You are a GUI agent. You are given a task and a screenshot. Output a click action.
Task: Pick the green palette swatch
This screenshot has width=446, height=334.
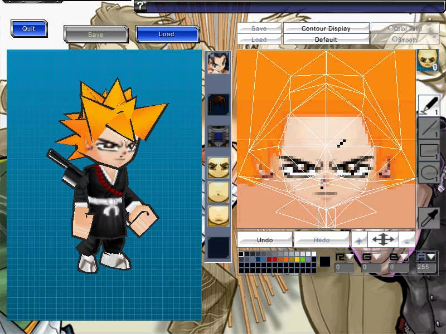tap(303, 259)
